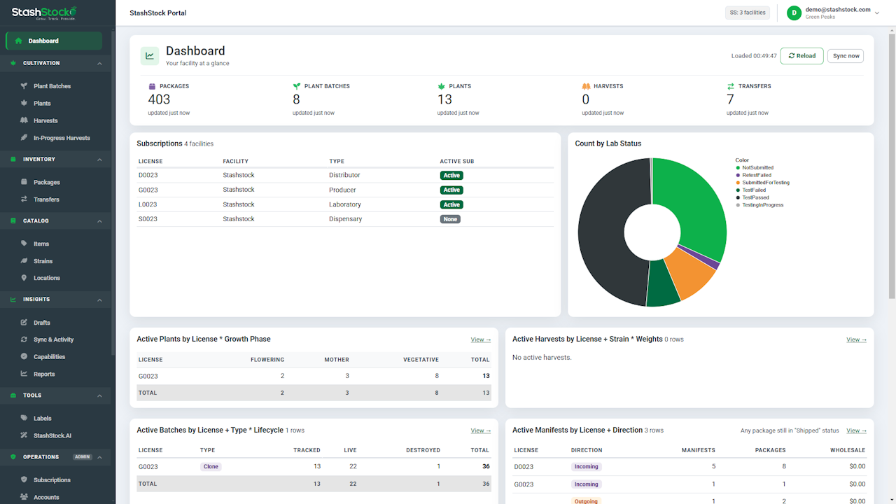
Task: Collapse the Inventory sidebar section
Action: [99, 160]
